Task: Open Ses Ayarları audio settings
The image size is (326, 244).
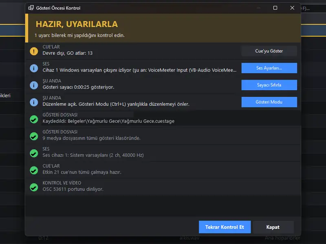Action: 269,68
